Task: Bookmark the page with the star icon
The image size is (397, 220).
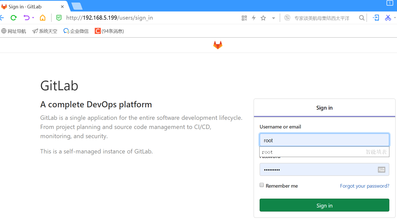Action: 263,18
